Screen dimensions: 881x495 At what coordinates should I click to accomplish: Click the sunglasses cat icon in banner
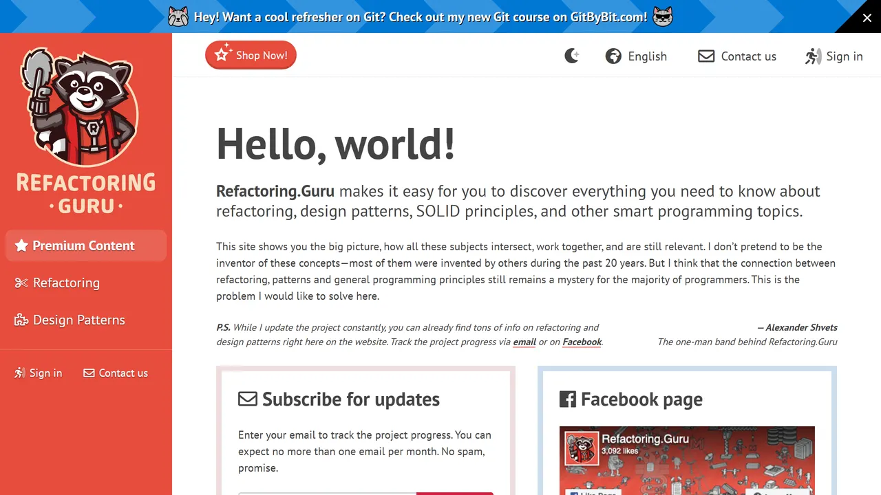point(663,16)
